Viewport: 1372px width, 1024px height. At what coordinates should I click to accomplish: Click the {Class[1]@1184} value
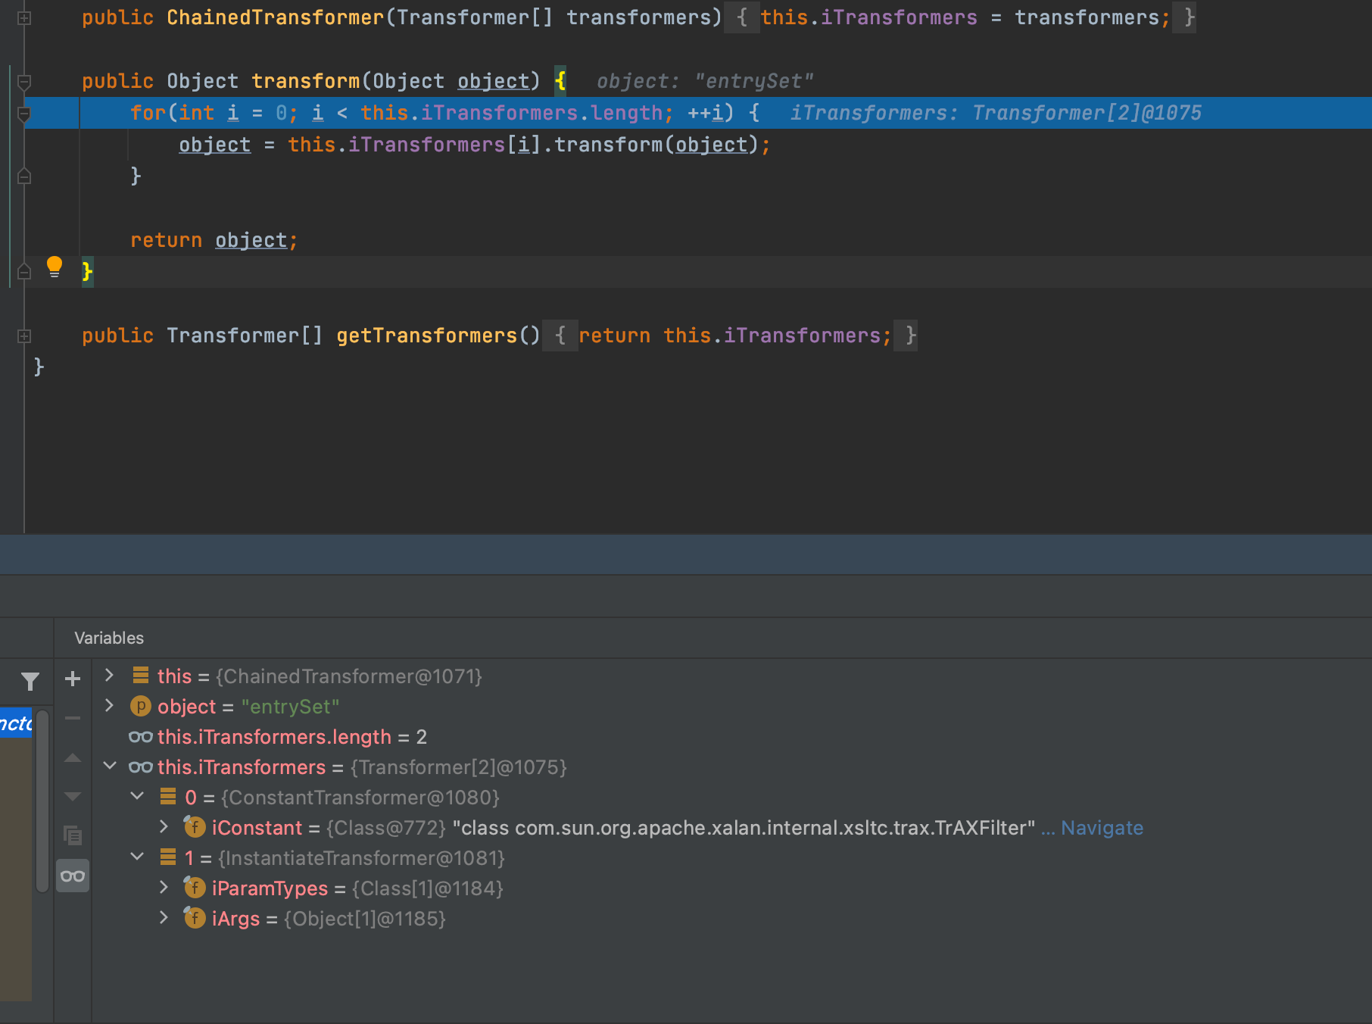[x=428, y=888]
